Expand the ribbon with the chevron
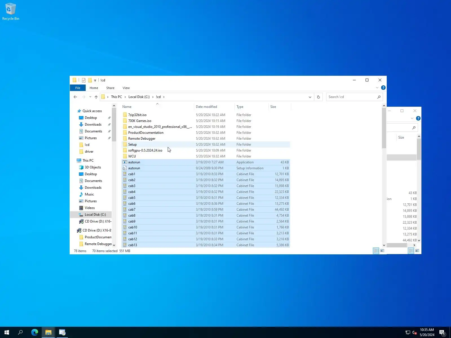This screenshot has height=338, width=451. coord(377,88)
